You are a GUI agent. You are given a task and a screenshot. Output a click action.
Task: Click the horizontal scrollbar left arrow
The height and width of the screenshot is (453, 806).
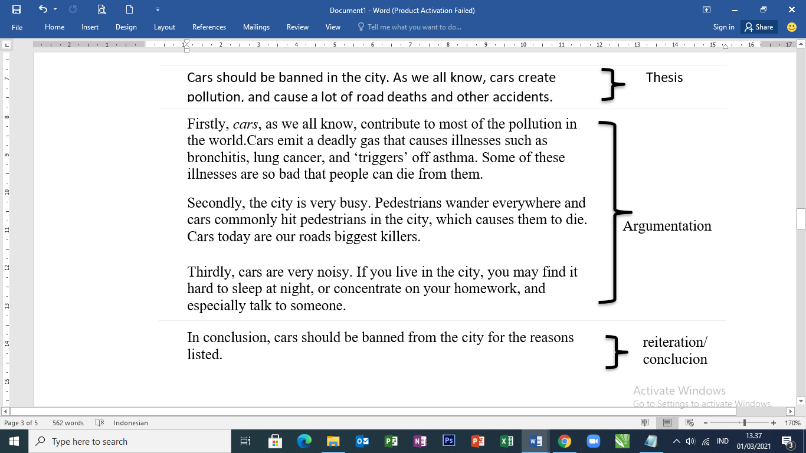tap(6, 411)
